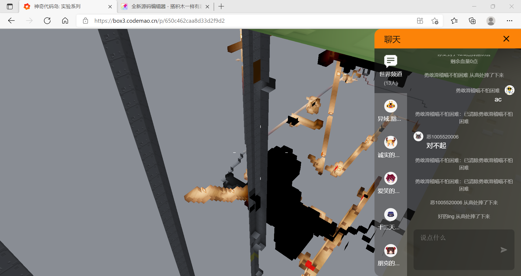Click 恶1005520006 从高处摔了下来 message

(464, 203)
